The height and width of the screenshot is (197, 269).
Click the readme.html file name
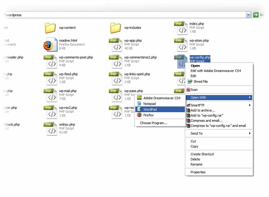point(68,40)
